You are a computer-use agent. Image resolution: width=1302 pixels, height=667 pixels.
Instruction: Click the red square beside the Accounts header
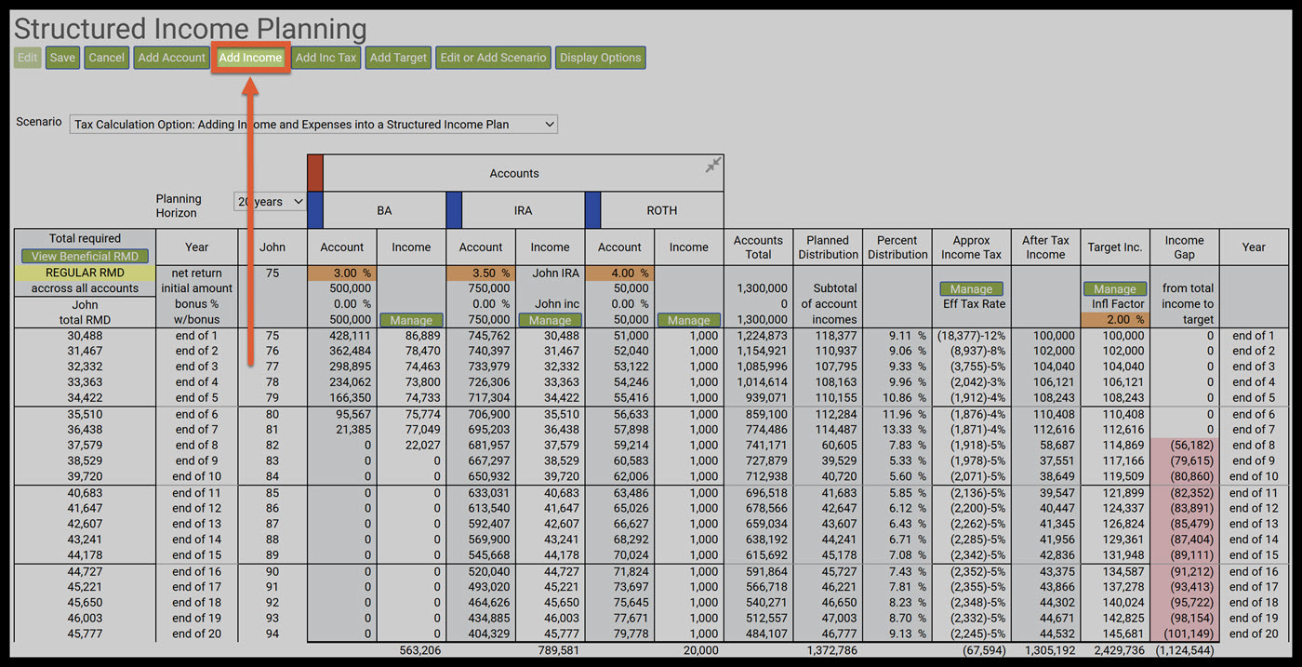[x=315, y=173]
